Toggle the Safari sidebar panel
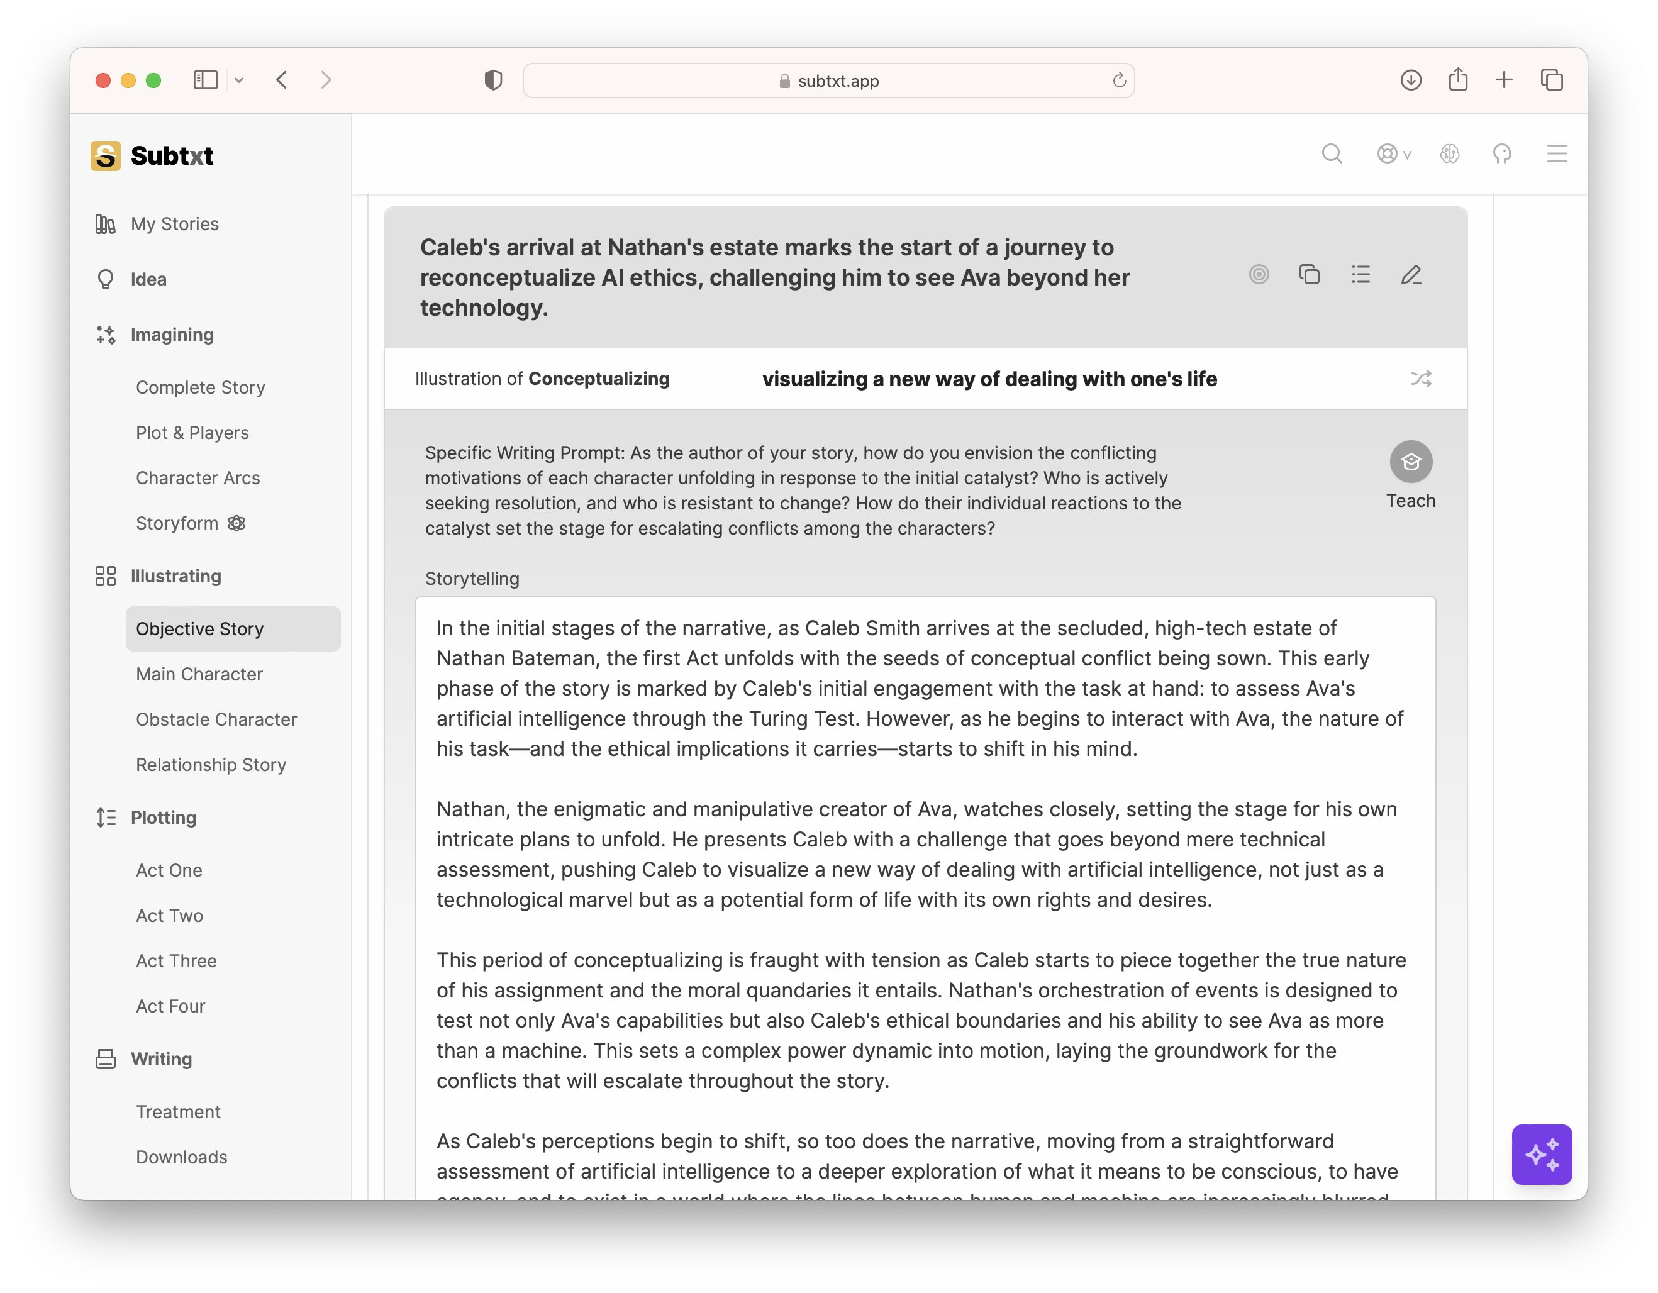The image size is (1658, 1293). tap(206, 80)
